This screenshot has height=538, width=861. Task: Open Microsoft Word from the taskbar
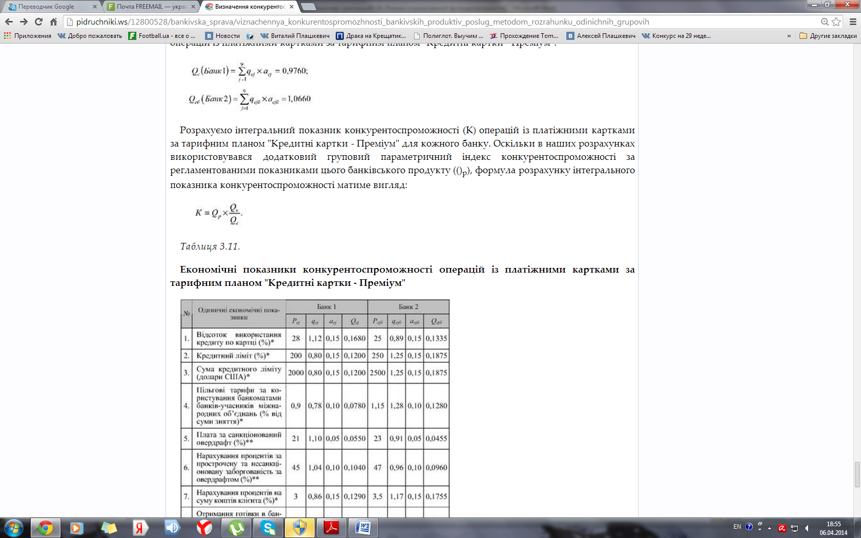click(x=363, y=528)
